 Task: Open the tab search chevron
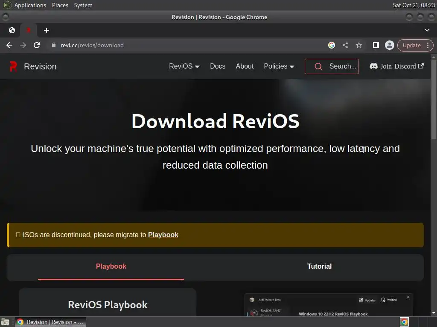427,30
